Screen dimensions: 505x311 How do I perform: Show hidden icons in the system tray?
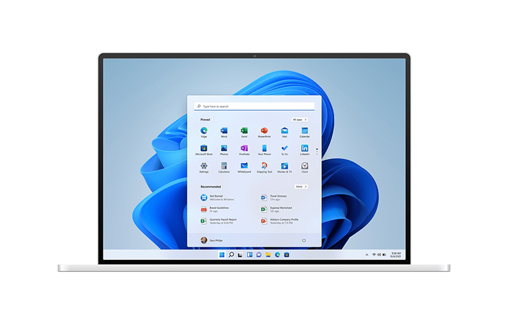point(367,255)
